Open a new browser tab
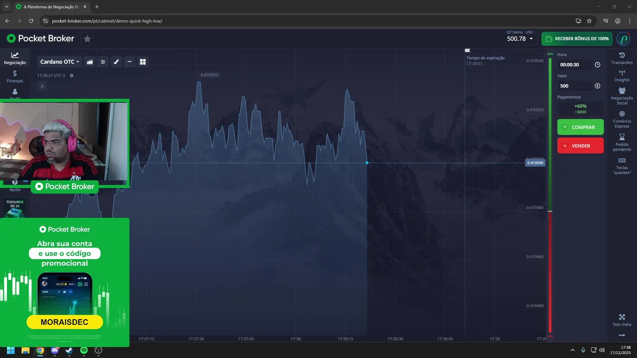This screenshot has height=358, width=637. (97, 7)
